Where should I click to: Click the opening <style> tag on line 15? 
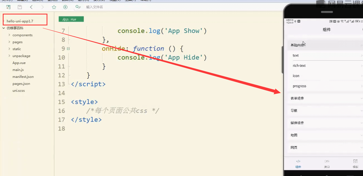coord(84,102)
